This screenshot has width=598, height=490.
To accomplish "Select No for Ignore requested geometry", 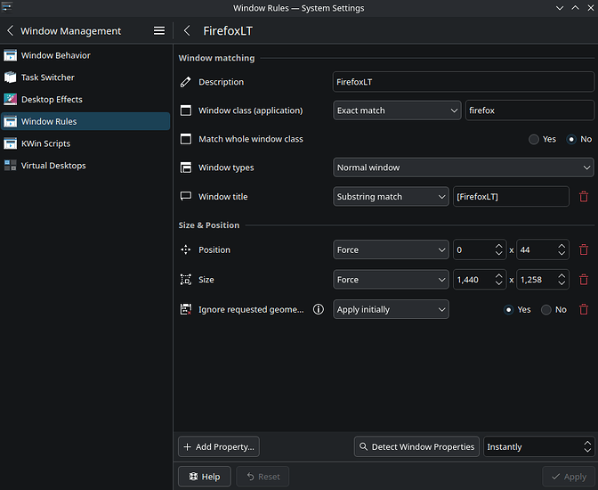I will point(554,309).
